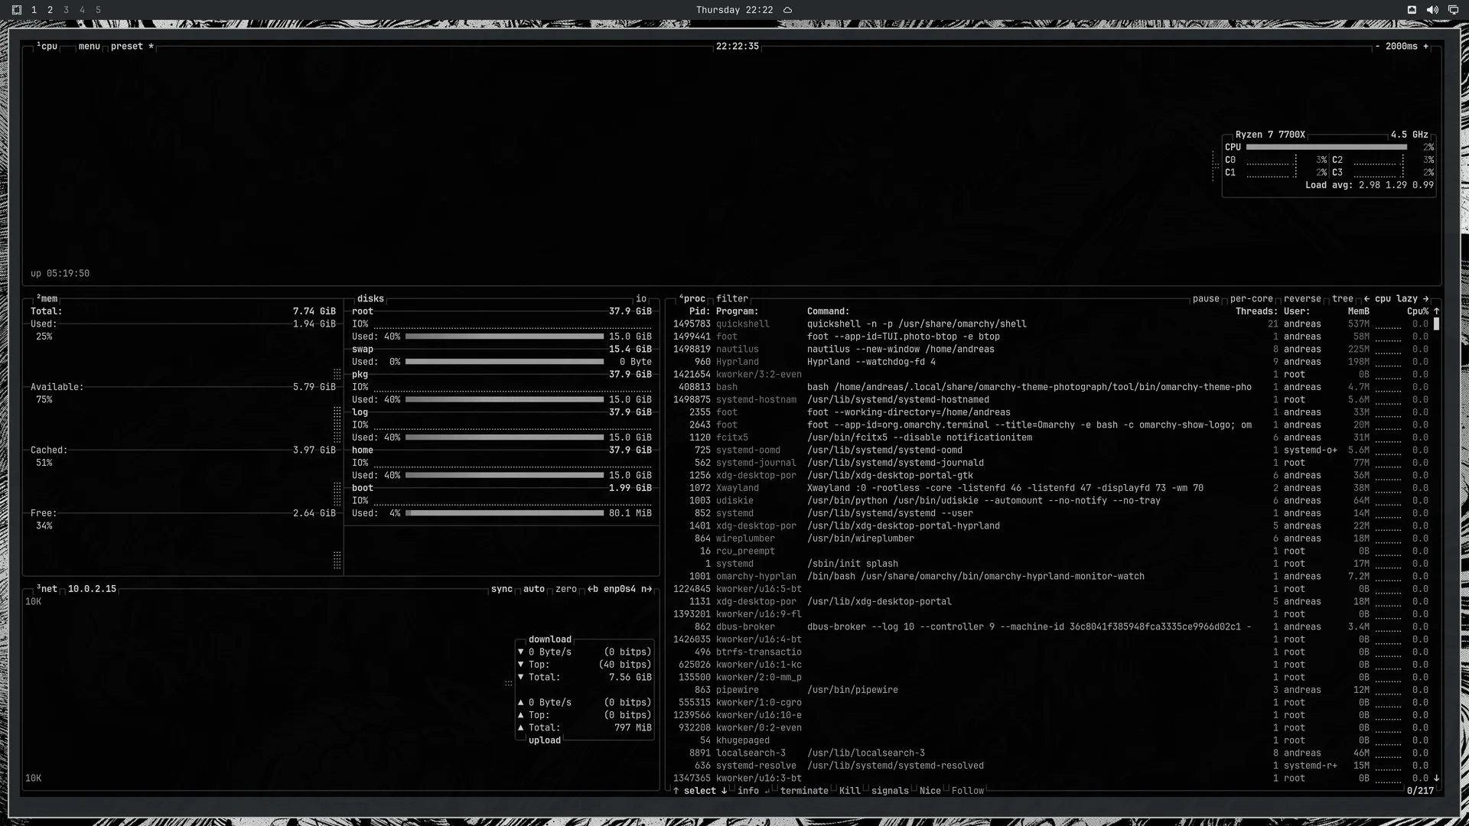Click select up arrow in proc footer
Screen dimensions: 1469x826
[676, 791]
